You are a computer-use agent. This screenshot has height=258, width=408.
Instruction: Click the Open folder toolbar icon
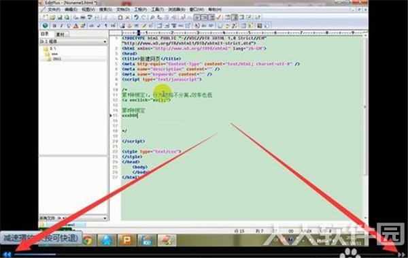(x=52, y=18)
